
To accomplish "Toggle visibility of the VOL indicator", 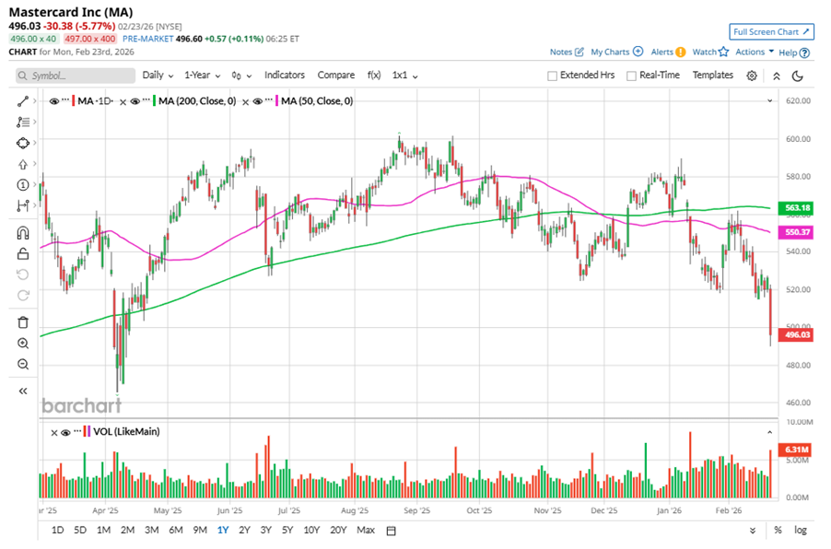I will 65,431.
